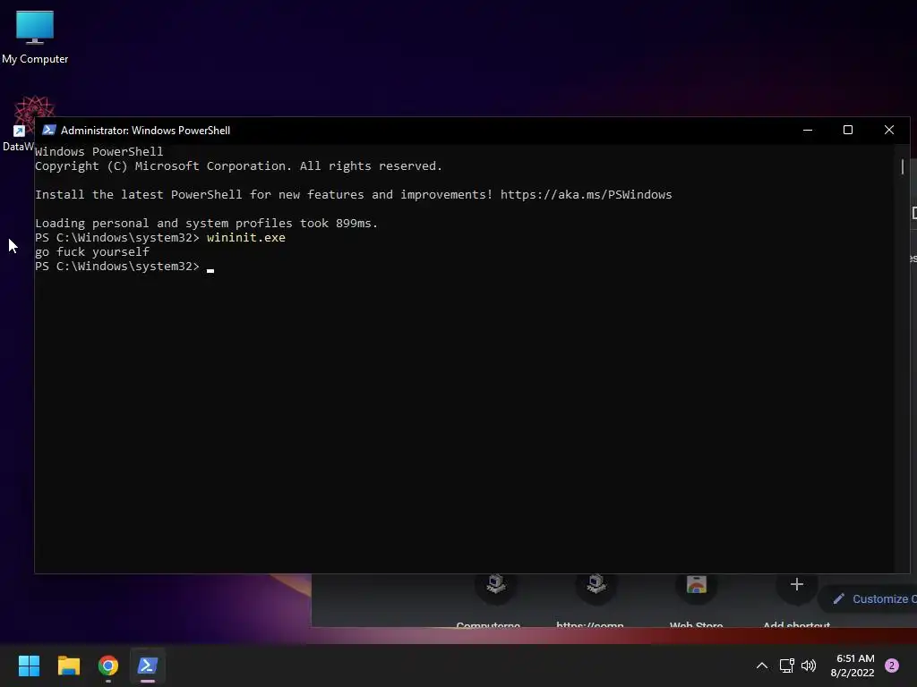
Task: Click the PowerShell icon in the title bar
Action: (x=48, y=130)
